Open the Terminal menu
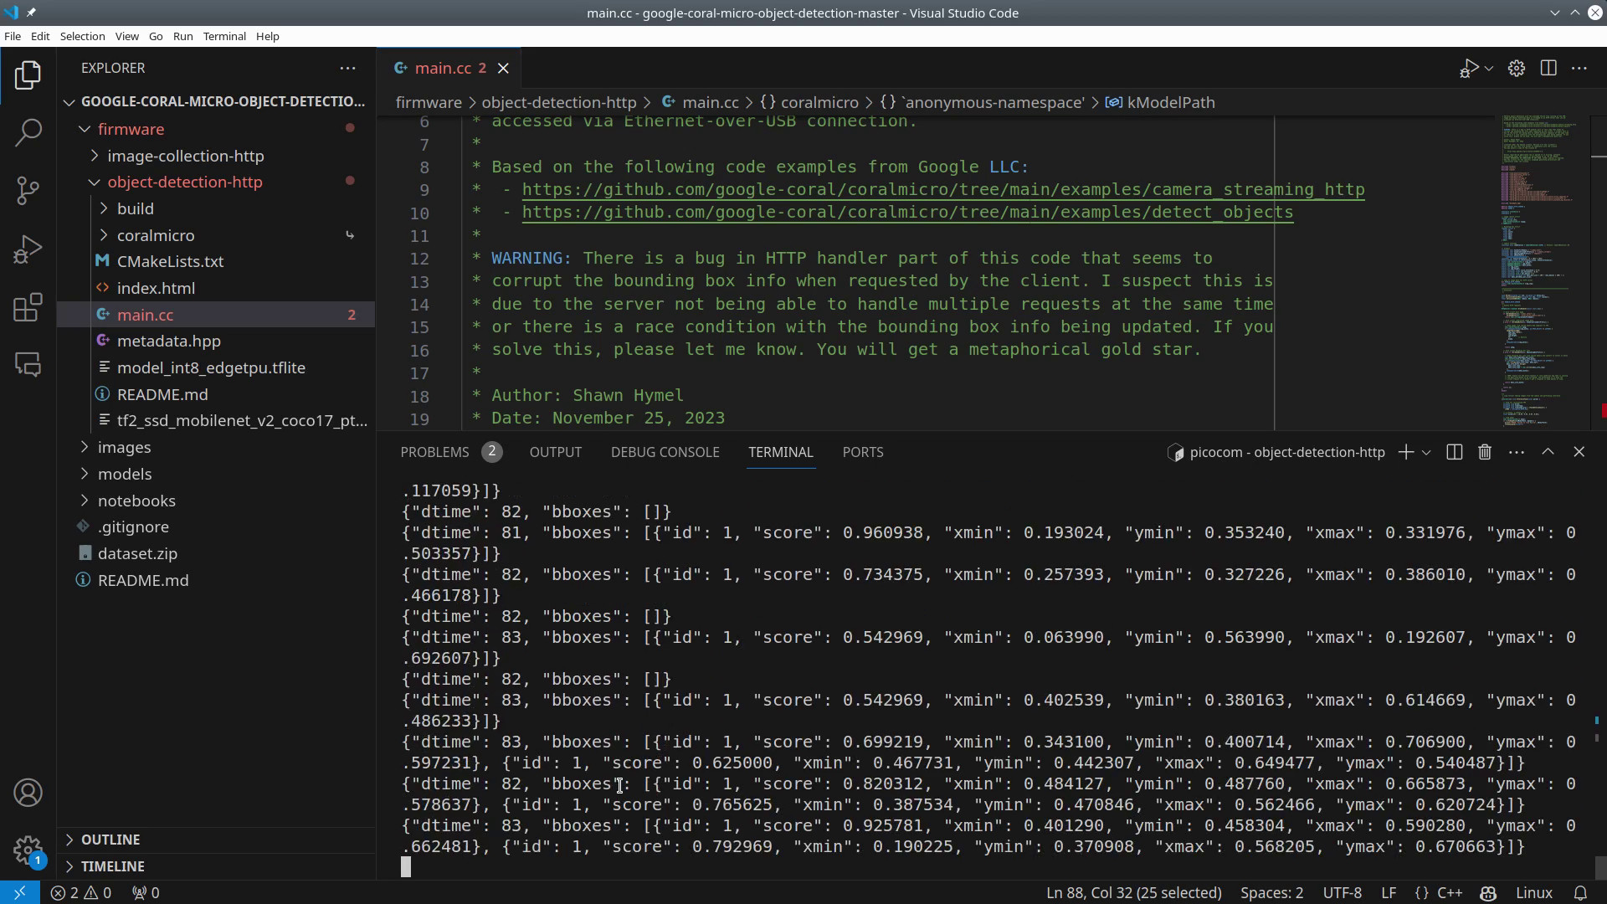Screen dimensions: 1607x904 click(x=223, y=36)
